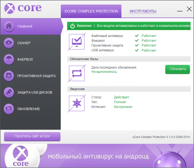Click the version text 3.1.0.0 2009-2014
Viewport: 194px width, 168px height.
pos(178,137)
